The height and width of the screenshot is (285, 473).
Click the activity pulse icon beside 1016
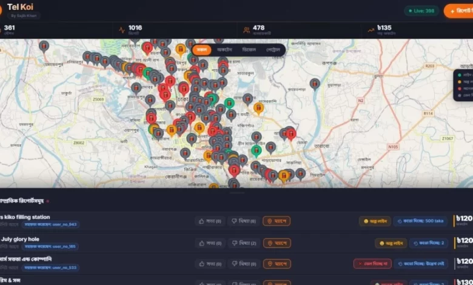coord(122,29)
